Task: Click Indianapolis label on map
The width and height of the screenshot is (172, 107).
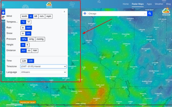Action: pyautogui.click(x=150, y=40)
